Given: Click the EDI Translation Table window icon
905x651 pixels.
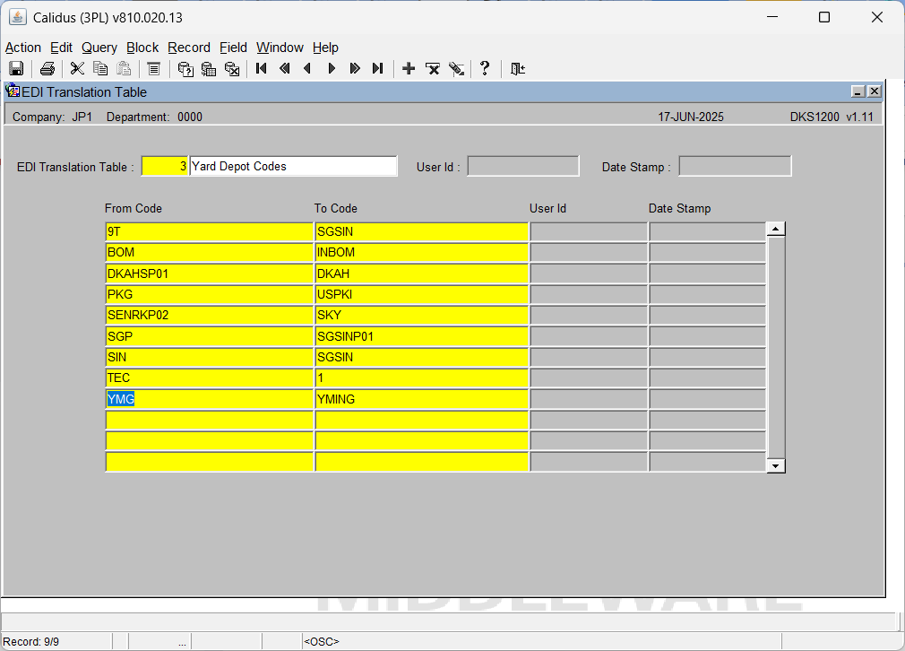Looking at the screenshot, I should 13,91.
